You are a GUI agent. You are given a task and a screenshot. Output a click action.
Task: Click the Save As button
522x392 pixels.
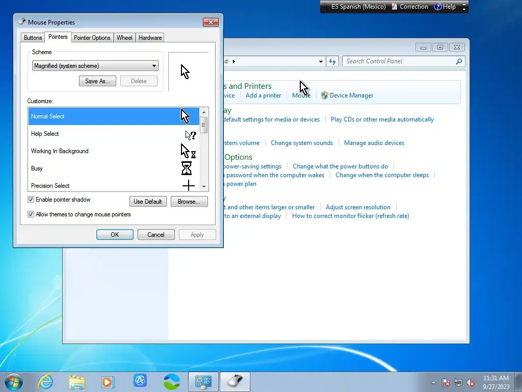coord(97,81)
